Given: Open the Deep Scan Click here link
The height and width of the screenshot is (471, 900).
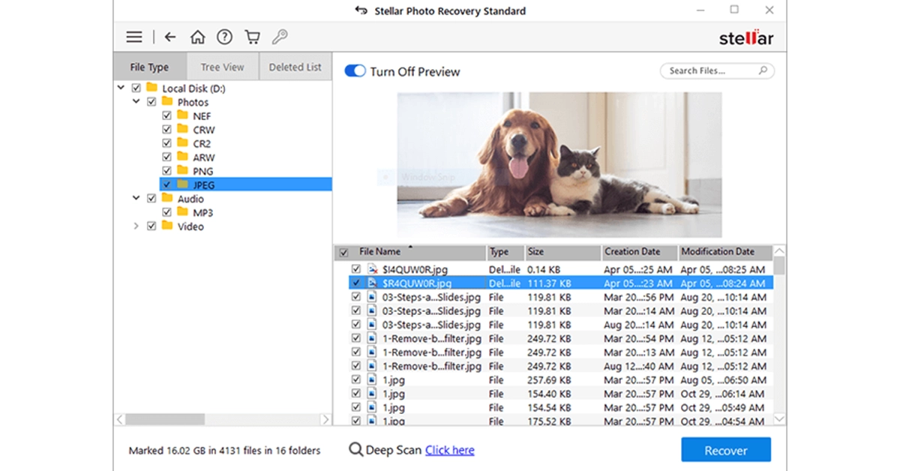Looking at the screenshot, I should [x=450, y=450].
